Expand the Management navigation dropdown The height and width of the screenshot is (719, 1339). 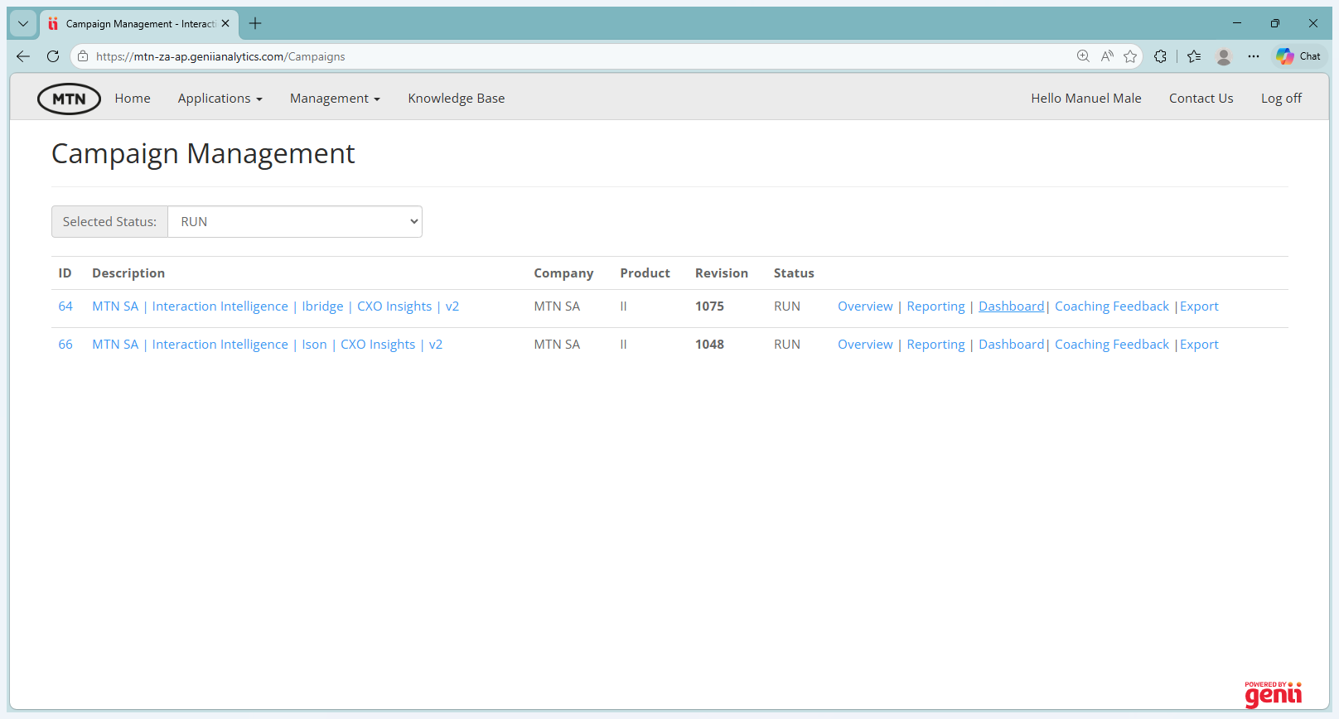click(335, 99)
